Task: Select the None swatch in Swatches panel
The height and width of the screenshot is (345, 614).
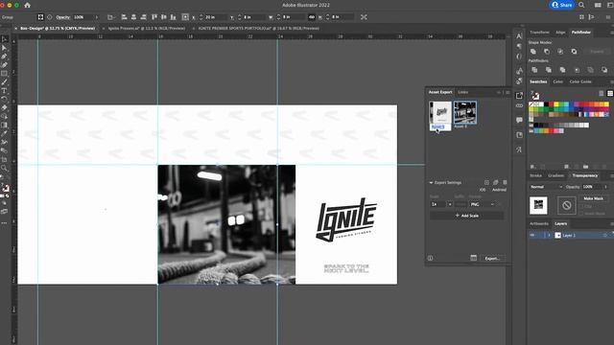Action: point(531,104)
